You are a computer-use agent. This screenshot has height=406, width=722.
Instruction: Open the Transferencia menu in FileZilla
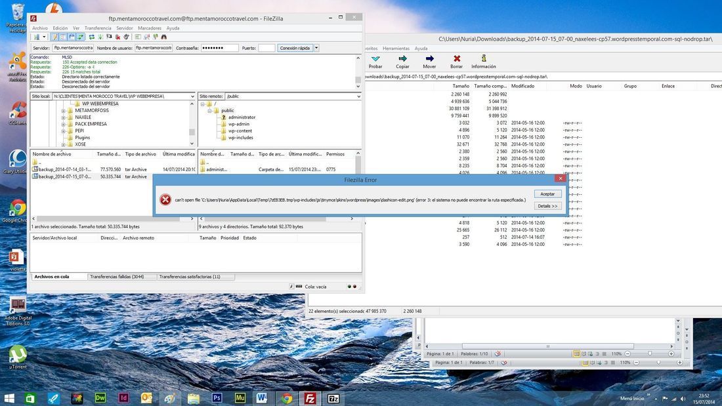pyautogui.click(x=98, y=28)
